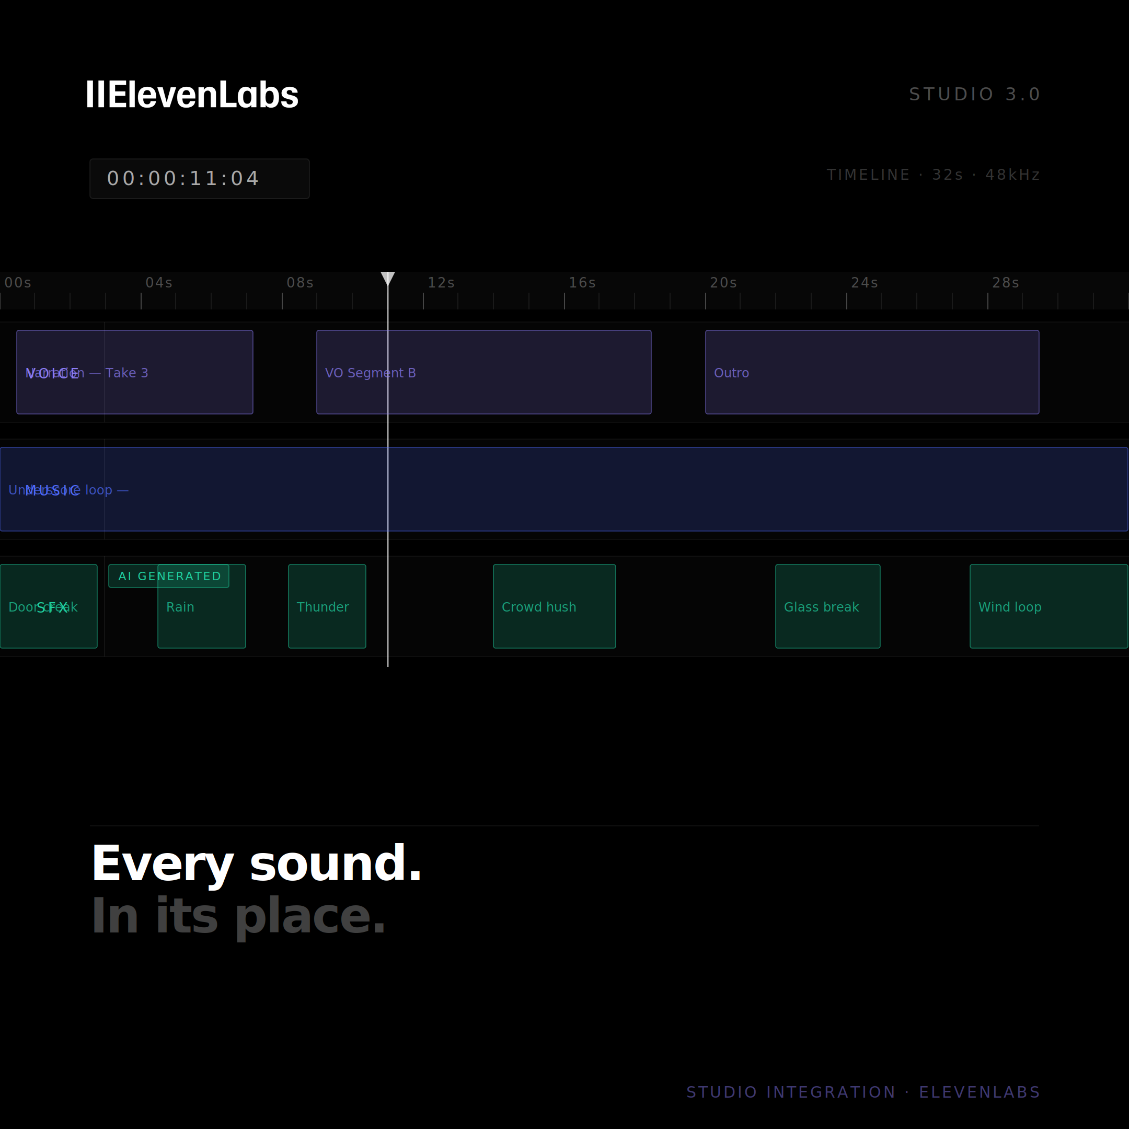This screenshot has width=1129, height=1129.
Task: Select the Outro voice clip
Action: (872, 372)
